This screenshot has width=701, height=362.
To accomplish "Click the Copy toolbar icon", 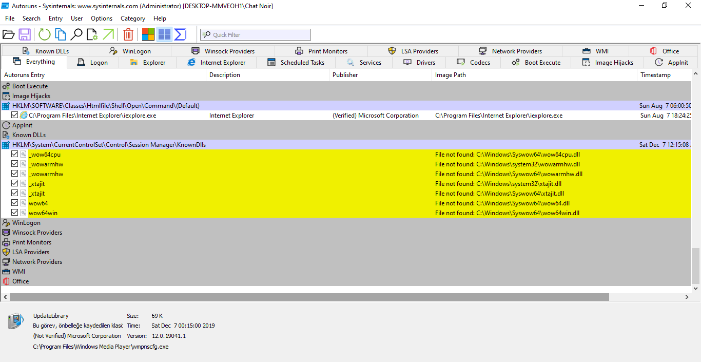I will click(x=61, y=34).
